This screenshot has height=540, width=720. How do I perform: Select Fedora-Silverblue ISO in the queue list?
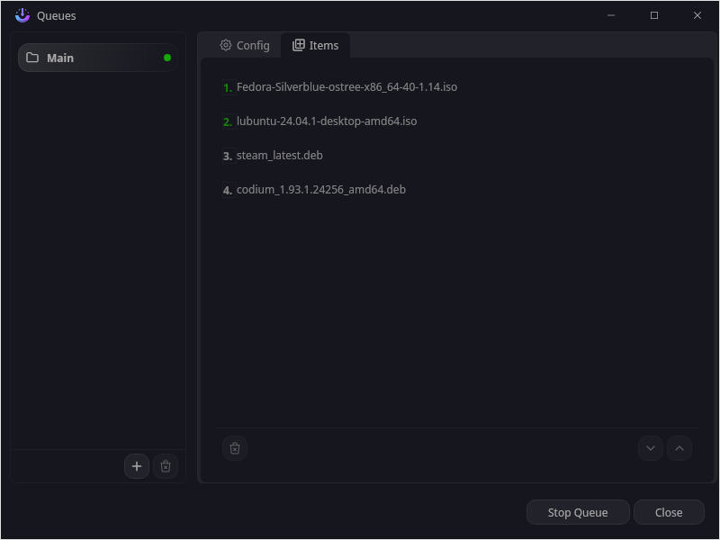tap(346, 87)
